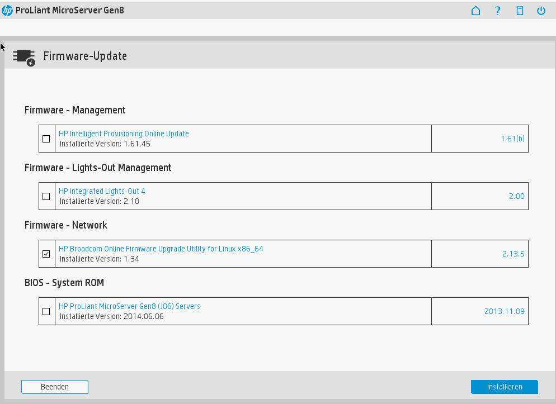Click the power icon in header
The width and height of the screenshot is (556, 404).
[x=541, y=11]
